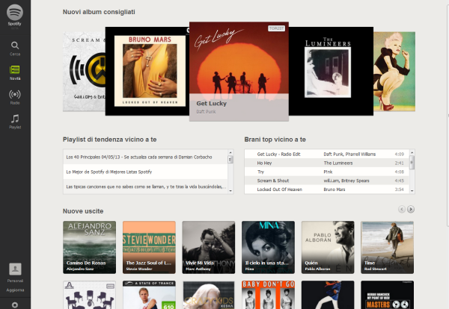Click the Get Lucky album title

[x=211, y=104]
